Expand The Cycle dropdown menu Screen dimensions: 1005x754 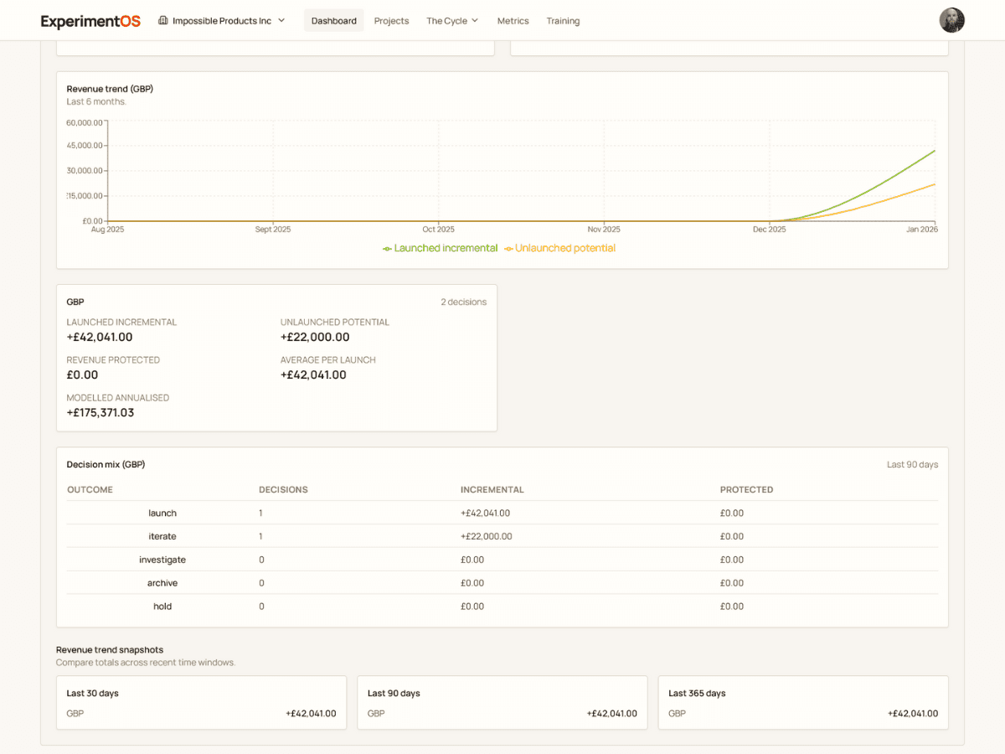coord(452,20)
